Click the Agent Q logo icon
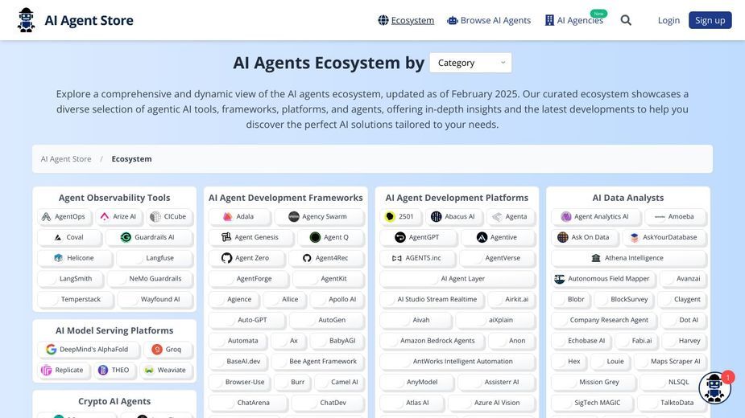This screenshot has width=745, height=418. click(x=315, y=237)
